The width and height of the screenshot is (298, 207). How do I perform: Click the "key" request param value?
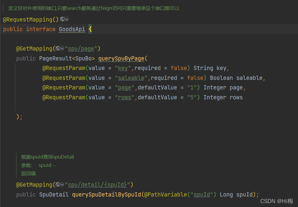coord(123,68)
